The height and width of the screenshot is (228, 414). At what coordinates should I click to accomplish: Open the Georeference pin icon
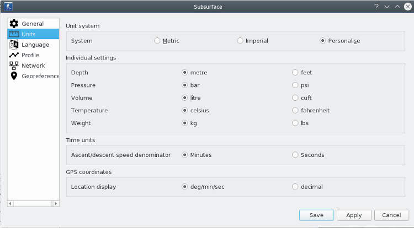pos(14,76)
